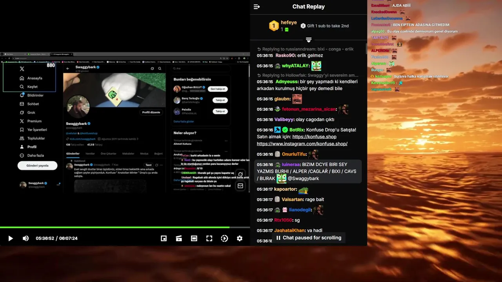Click Gönderi yayınla post button
The image size is (502, 282).
click(x=37, y=166)
